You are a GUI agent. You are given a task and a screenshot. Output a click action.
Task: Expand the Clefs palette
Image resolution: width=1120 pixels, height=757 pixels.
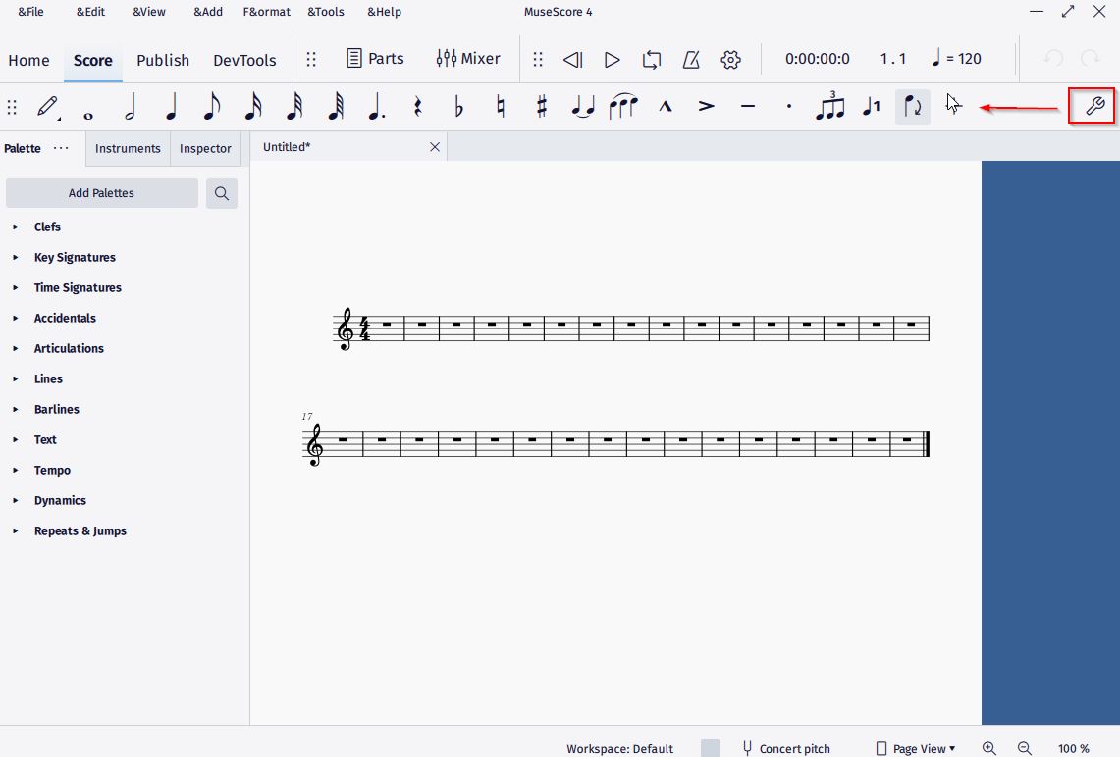pyautogui.click(x=48, y=227)
